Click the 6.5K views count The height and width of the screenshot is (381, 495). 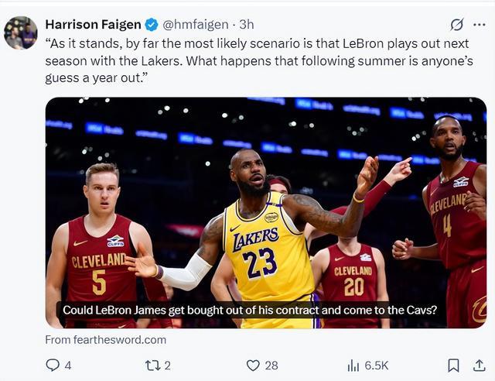click(376, 365)
